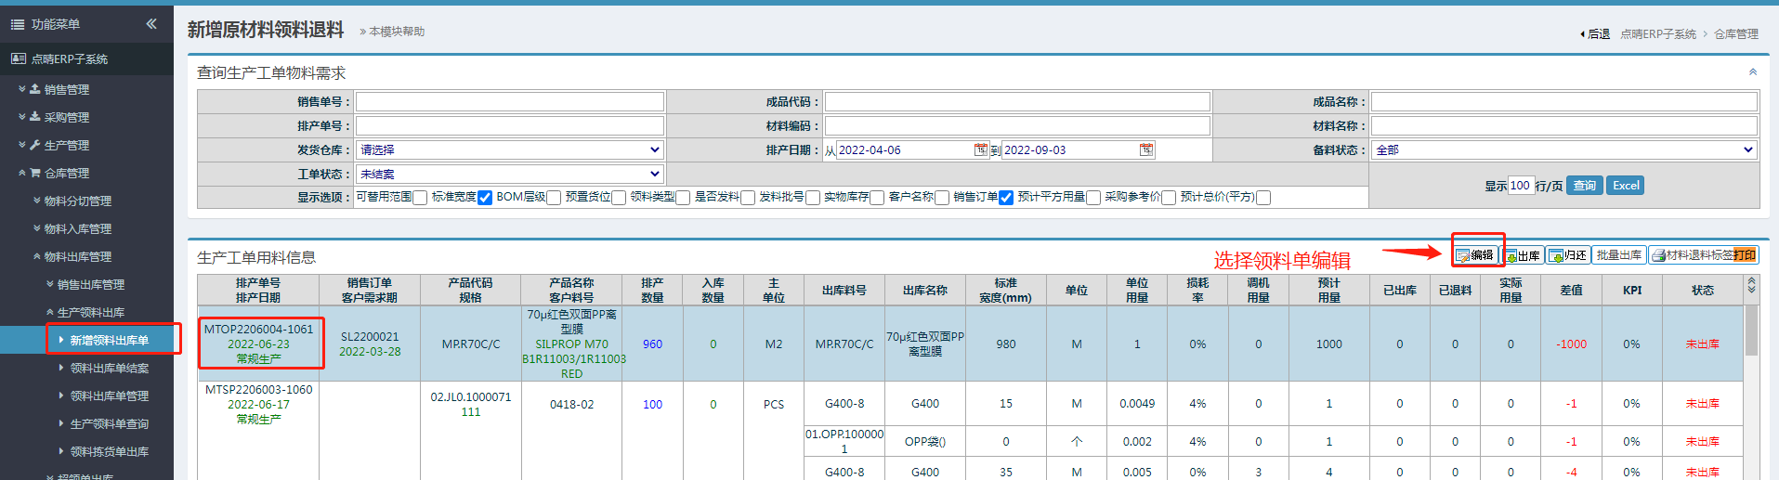Screen dimensions: 1779x480
Task: Open the 备料状态 dropdown
Action: point(1563,150)
